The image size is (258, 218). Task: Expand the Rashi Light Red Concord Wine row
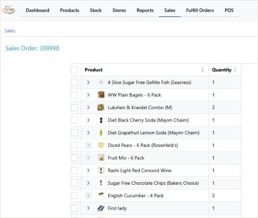click(88, 171)
